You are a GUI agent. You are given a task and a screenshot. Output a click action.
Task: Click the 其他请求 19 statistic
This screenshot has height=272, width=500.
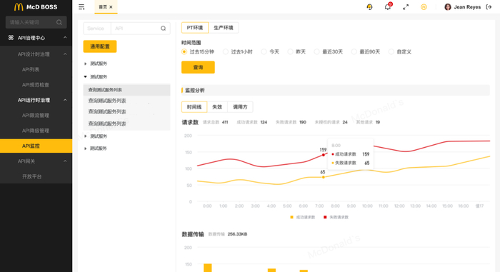coord(368,122)
